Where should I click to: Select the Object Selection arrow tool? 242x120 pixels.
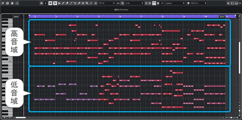pyautogui.click(x=55, y=3)
